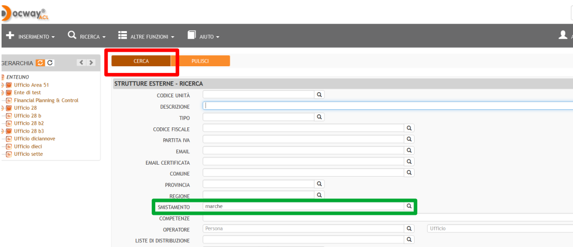The image size is (573, 247).
Task: Click the magnifier icon next to Codice Unità
Action: coord(319,95)
